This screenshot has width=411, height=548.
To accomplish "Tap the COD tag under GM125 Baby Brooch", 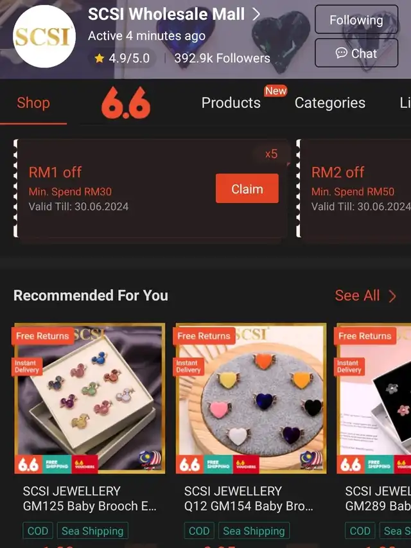I will 38,531.
